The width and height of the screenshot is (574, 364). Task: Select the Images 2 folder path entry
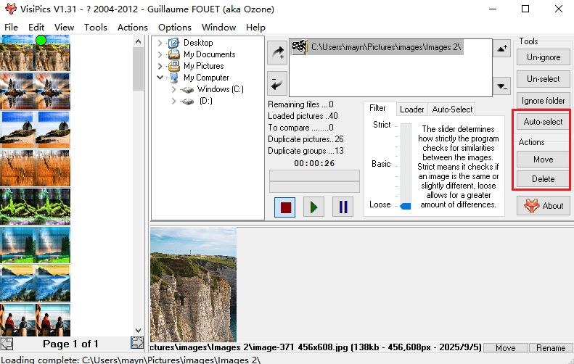click(x=377, y=47)
